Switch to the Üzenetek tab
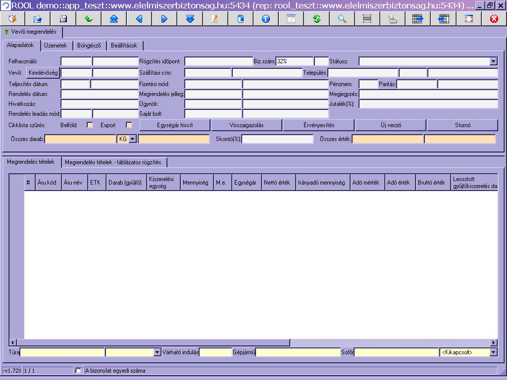The height and width of the screenshot is (380, 507). coord(55,46)
